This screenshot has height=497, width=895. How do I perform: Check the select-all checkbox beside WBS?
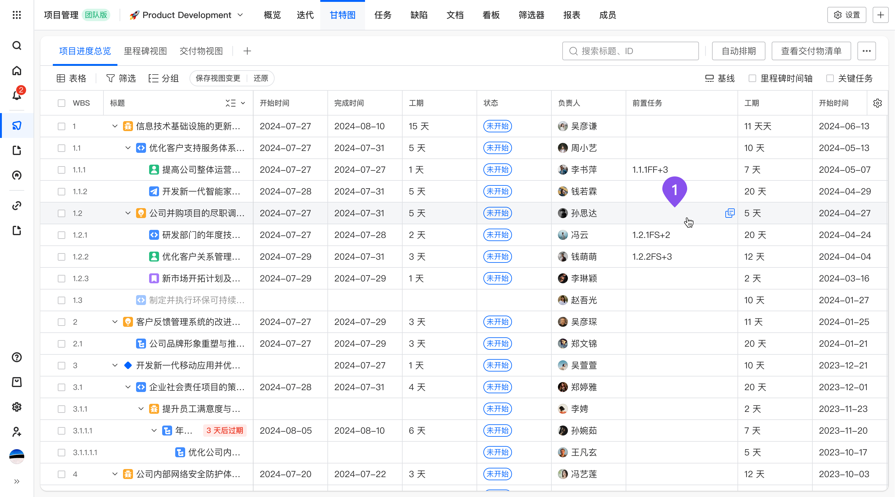[62, 103]
